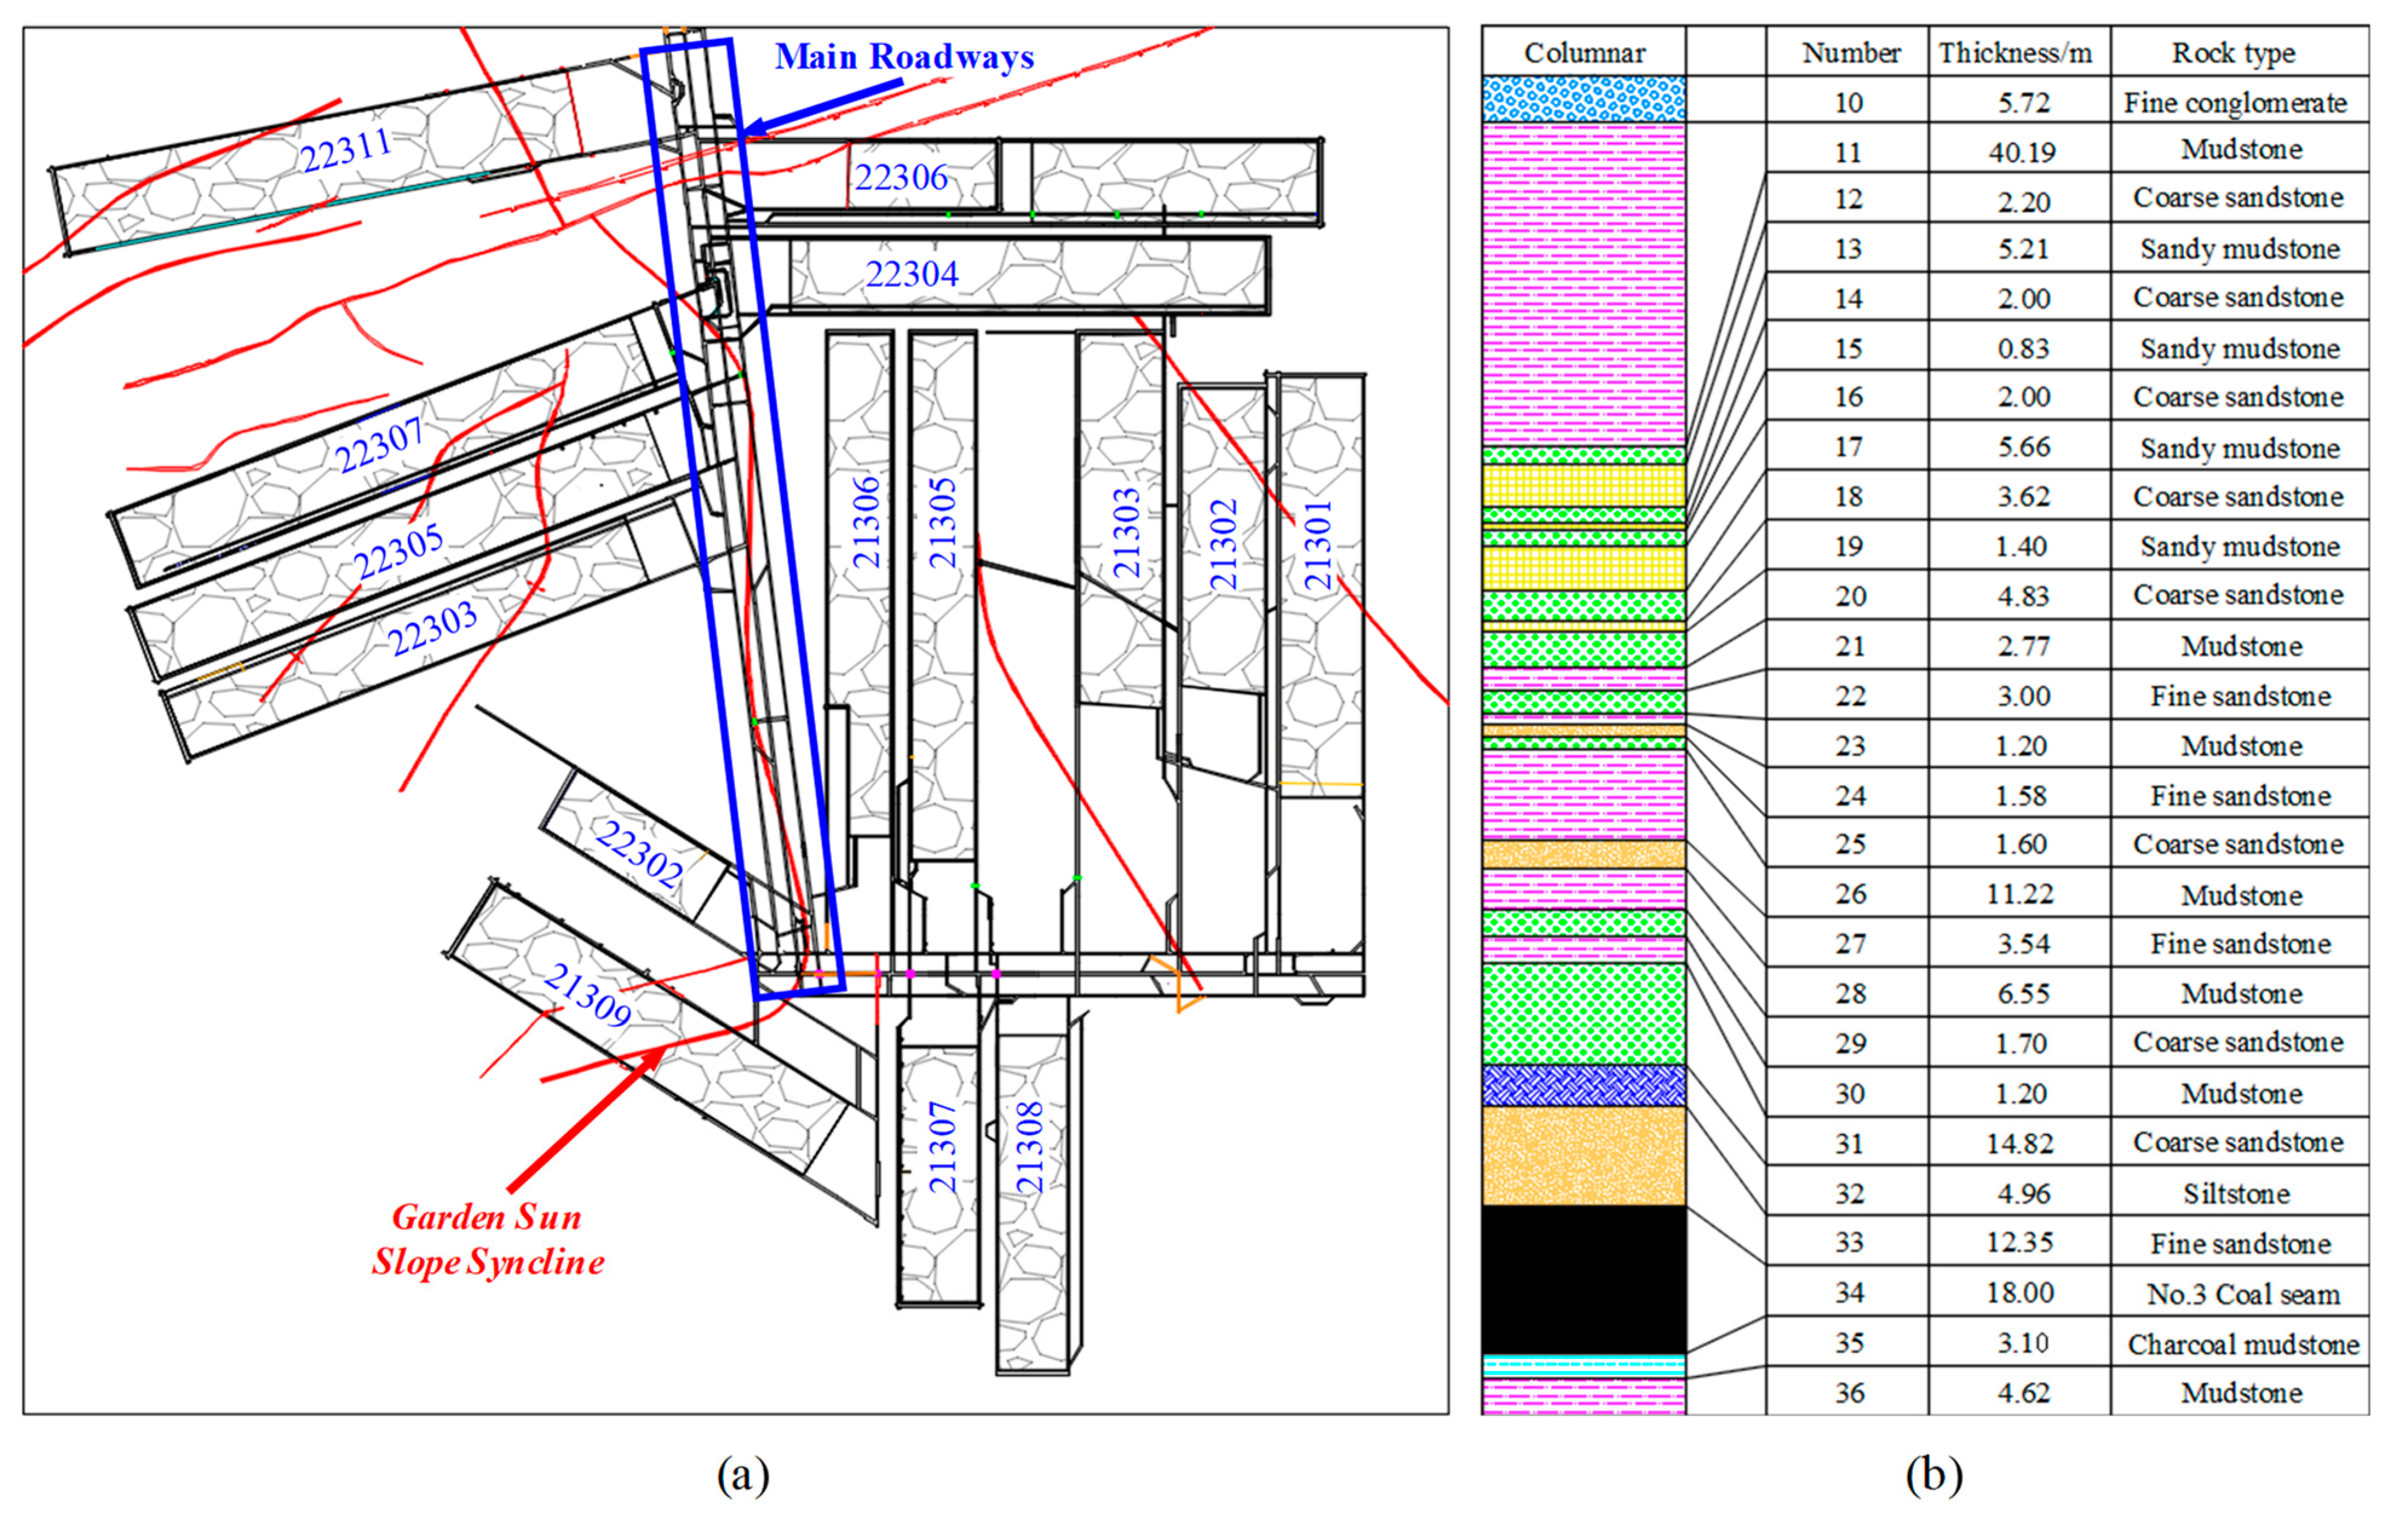Screen dimensions: 2388x1517
Task: Click the Siltstone rock type cell
Action: tap(2236, 1194)
